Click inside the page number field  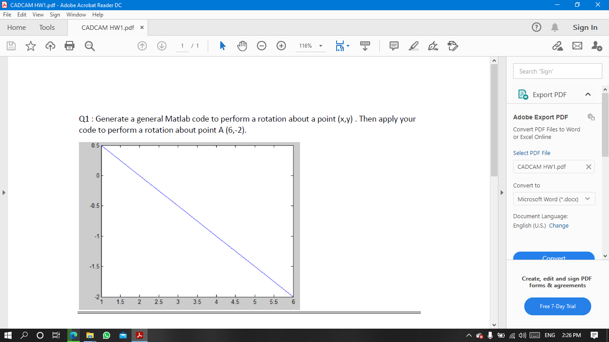coord(182,46)
